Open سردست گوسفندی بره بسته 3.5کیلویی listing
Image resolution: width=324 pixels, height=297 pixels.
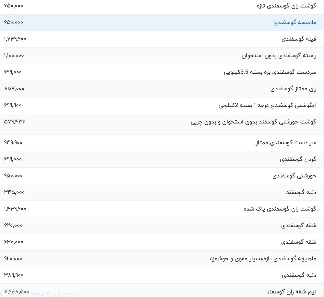(x=270, y=72)
